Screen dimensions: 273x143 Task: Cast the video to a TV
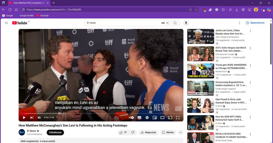[170, 117]
